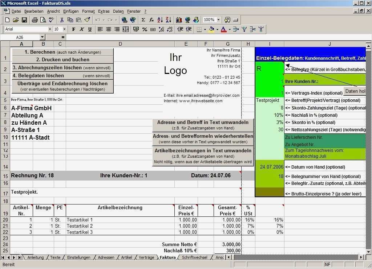Viewport: 372px width, 269px height.
Task: Click the Fill Color paint bucket
Action: tap(211, 29)
